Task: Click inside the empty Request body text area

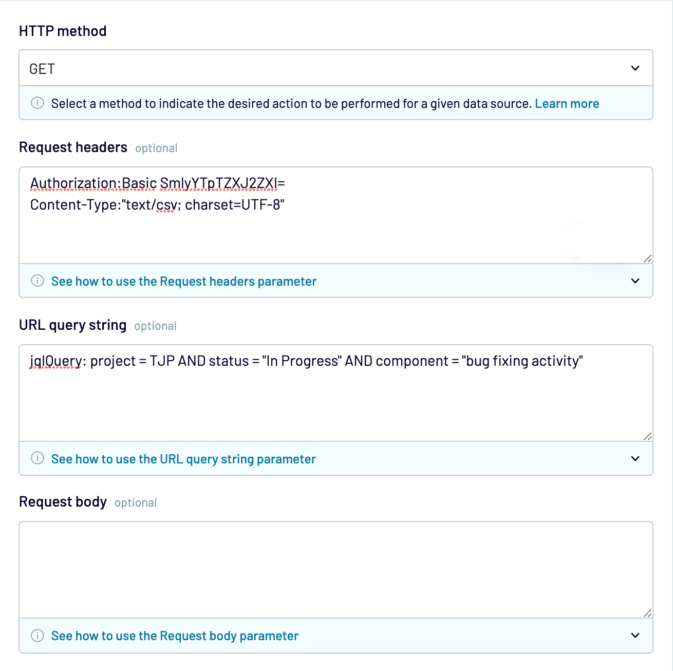Action: tap(335, 569)
